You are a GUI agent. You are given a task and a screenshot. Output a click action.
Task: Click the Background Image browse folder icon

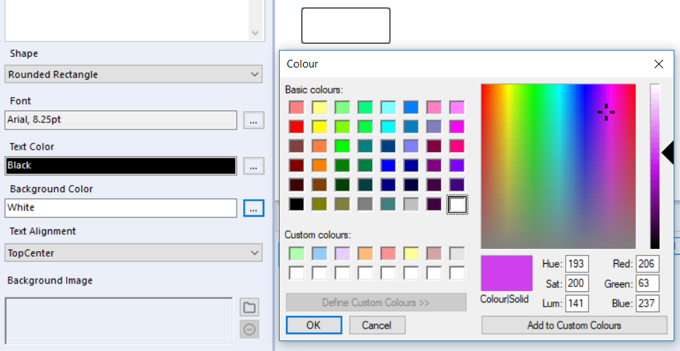[x=249, y=307]
